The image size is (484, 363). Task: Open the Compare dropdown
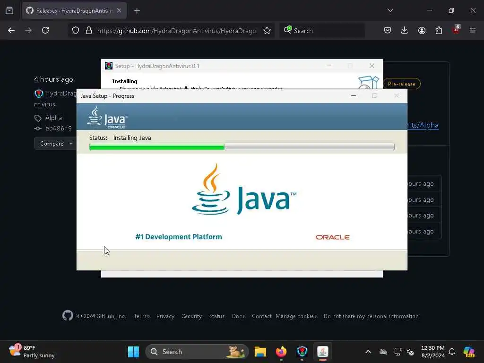point(56,144)
